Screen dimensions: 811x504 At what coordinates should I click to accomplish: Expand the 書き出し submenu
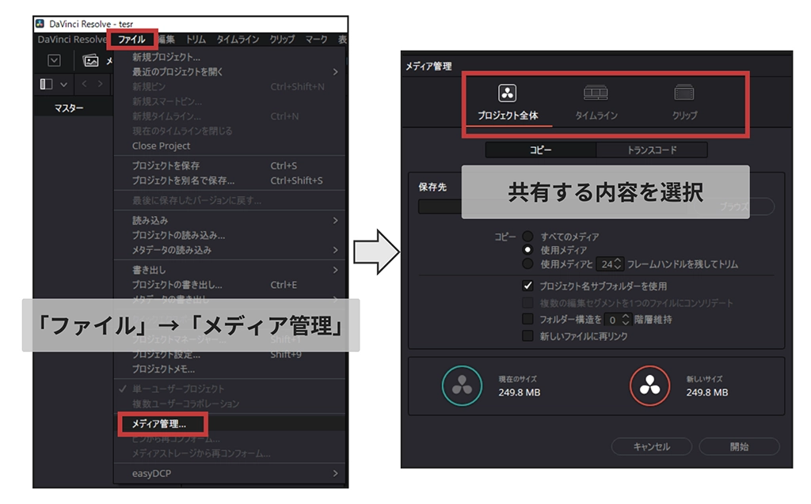(x=230, y=270)
